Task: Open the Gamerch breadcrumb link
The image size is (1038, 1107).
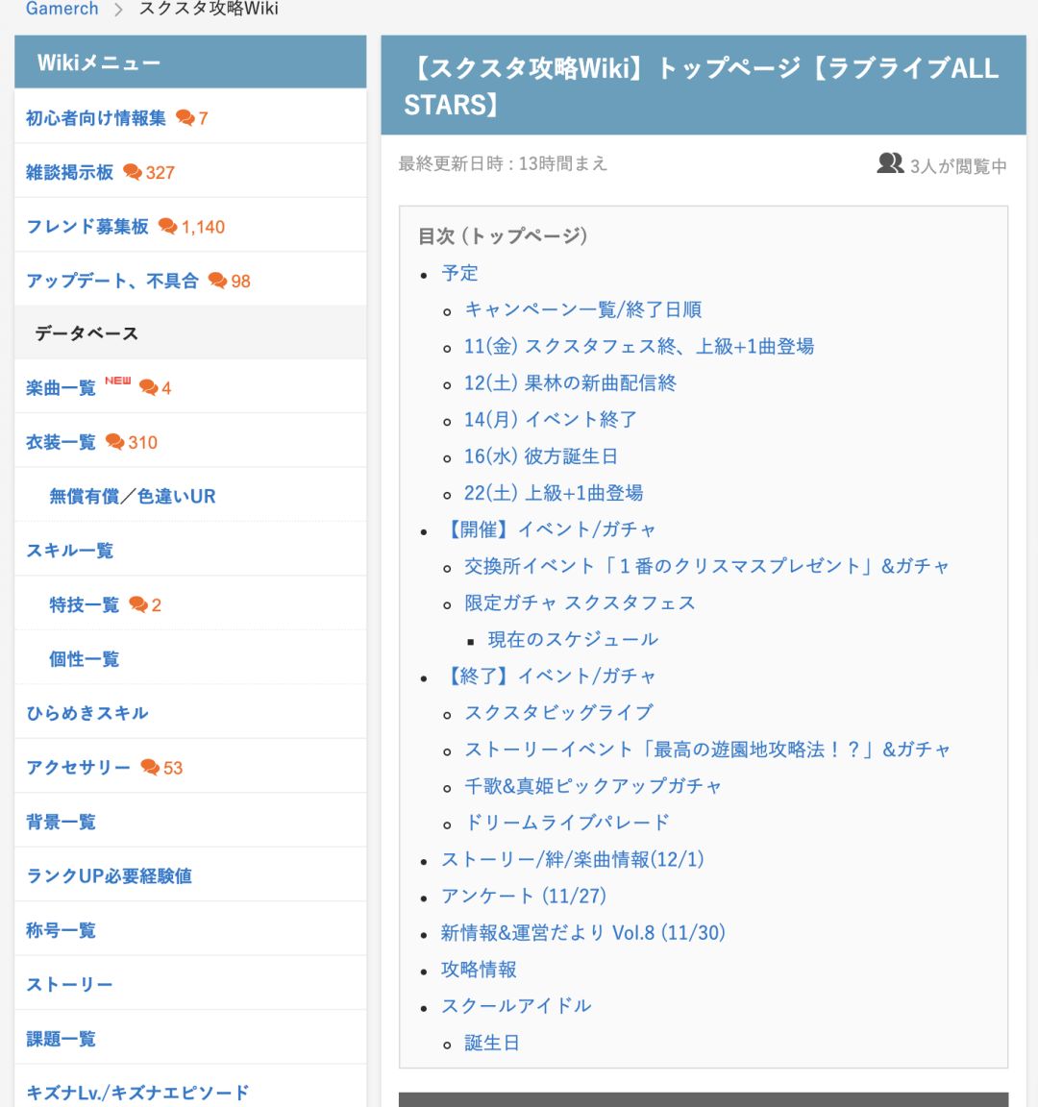Action: 62,10
